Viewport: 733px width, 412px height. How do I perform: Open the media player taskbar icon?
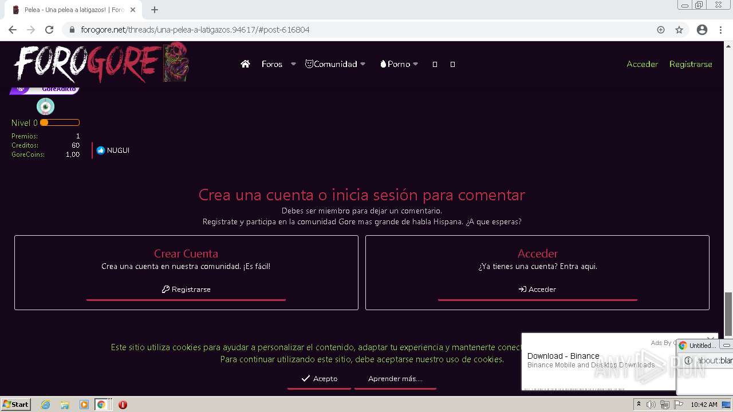[84, 405]
